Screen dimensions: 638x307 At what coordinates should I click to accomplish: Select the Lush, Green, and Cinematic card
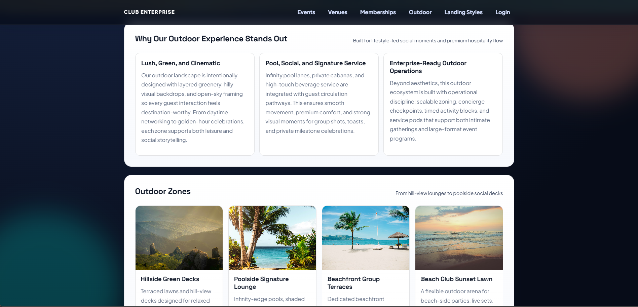pos(195,104)
